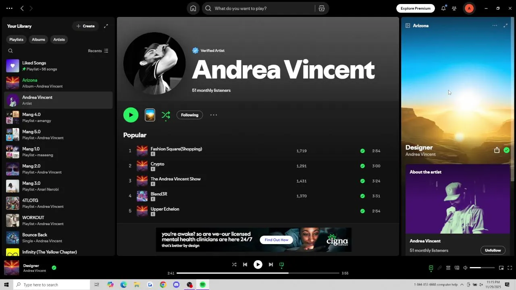The width and height of the screenshot is (516, 290).
Task: Select the Playlists filter chip
Action: click(x=16, y=39)
